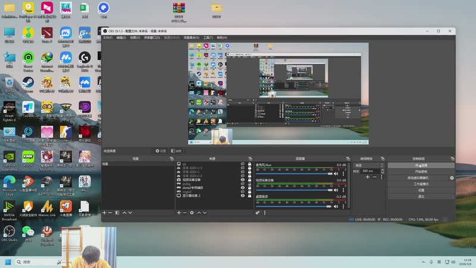Open the 工具(T) menu
Screen dimensions: 476x268
pyautogui.click(x=208, y=38)
